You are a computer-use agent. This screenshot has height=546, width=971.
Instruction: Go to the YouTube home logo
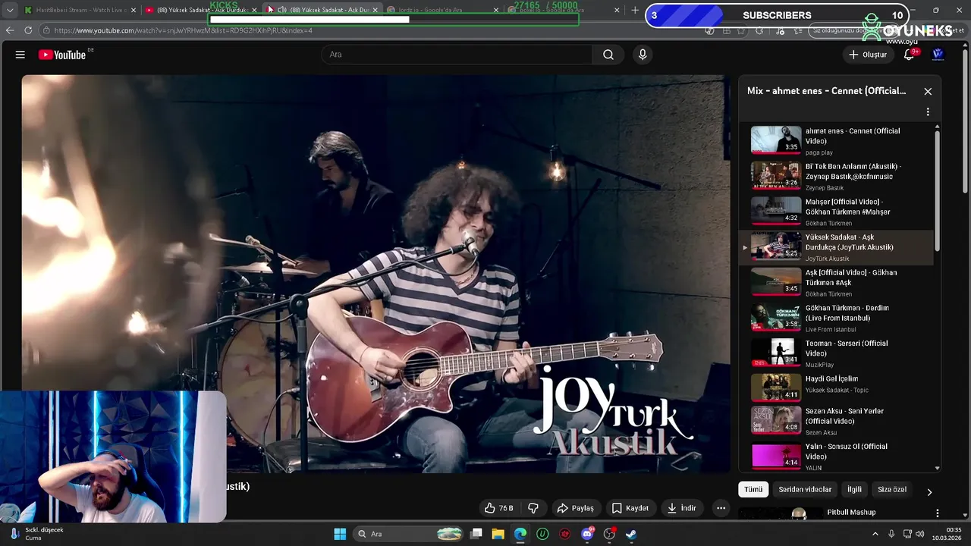62,55
